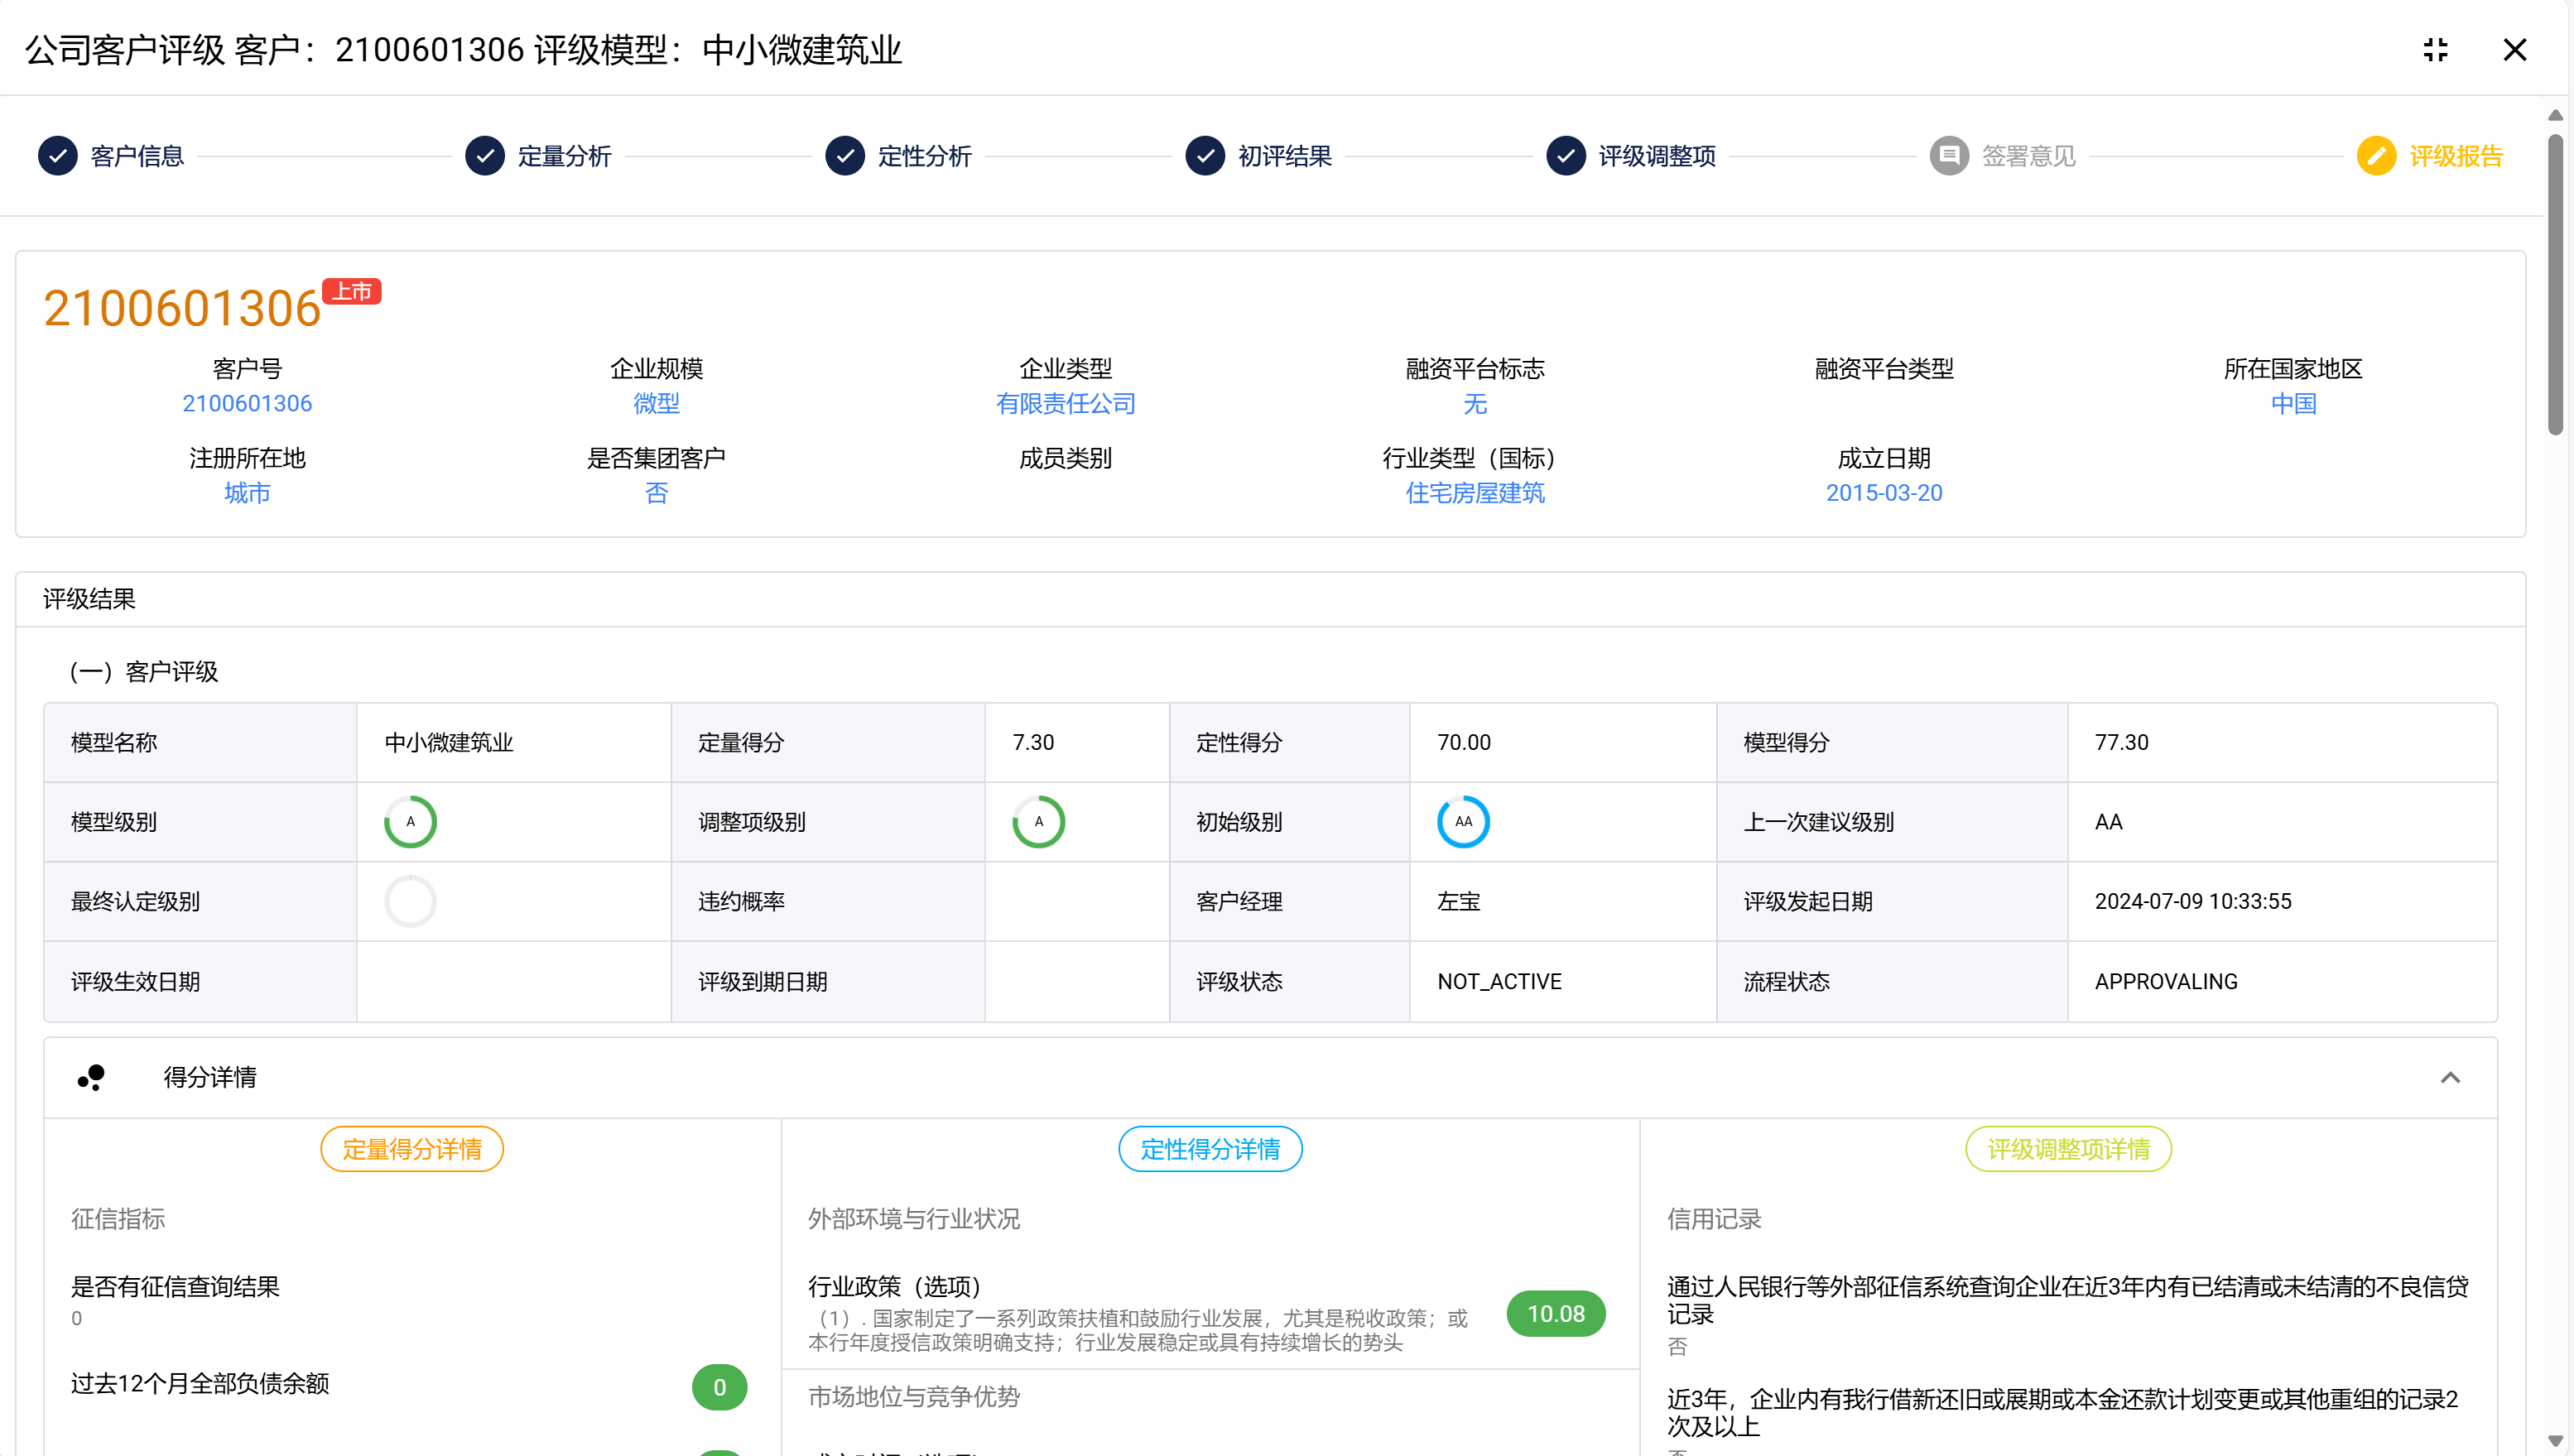2574x1456 pixels.
Task: Open the 定量得分详情 tab pill
Action: coord(411,1149)
